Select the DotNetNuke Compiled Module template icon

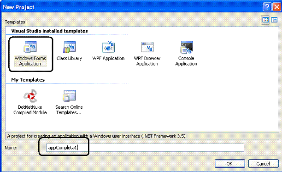pos(30,96)
